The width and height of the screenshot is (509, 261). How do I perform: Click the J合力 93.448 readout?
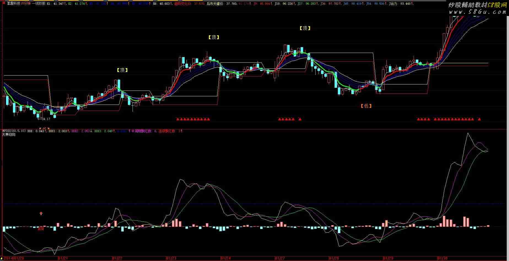(401, 4)
